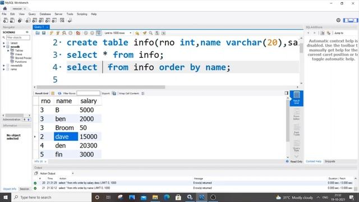This screenshot has width=359, height=202.
Task: Click Export recordset icon
Action: tap(114, 93)
